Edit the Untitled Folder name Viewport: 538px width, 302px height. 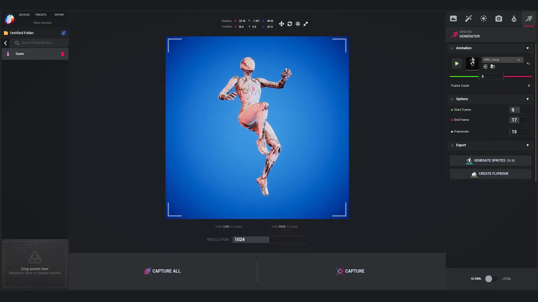pos(64,33)
